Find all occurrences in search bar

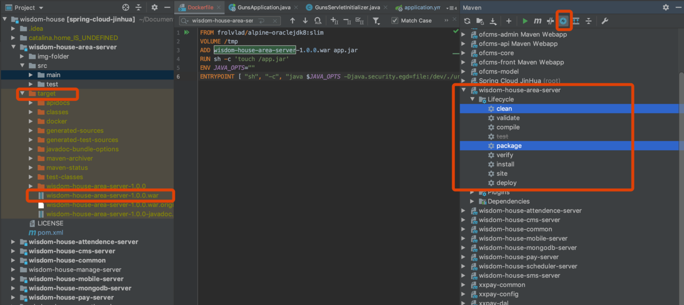click(318, 21)
